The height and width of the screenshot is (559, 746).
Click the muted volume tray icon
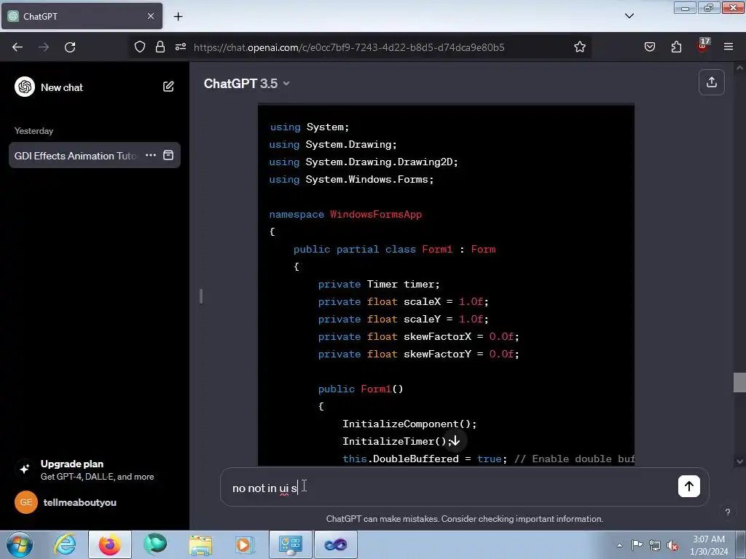(x=672, y=545)
